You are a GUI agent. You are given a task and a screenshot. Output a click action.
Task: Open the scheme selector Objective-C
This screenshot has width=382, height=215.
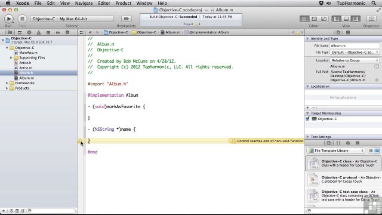[x=44, y=19]
